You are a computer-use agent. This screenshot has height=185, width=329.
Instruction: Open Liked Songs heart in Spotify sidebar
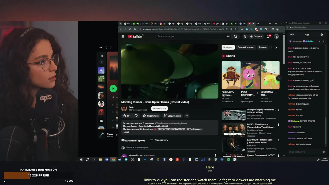(101, 70)
